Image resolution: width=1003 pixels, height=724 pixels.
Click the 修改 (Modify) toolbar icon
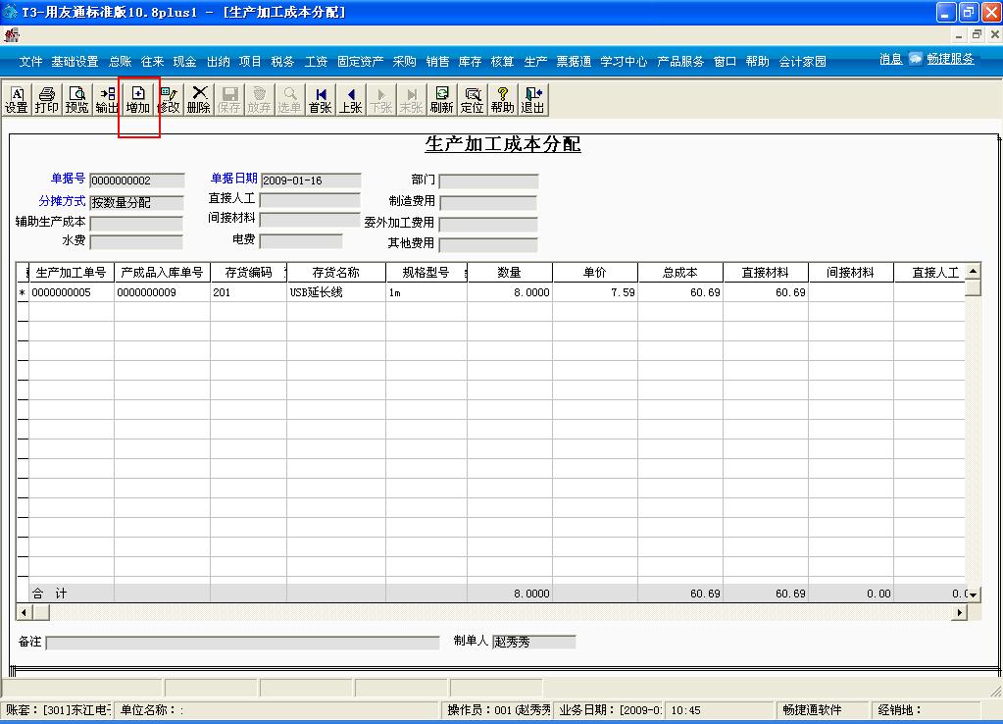168,99
